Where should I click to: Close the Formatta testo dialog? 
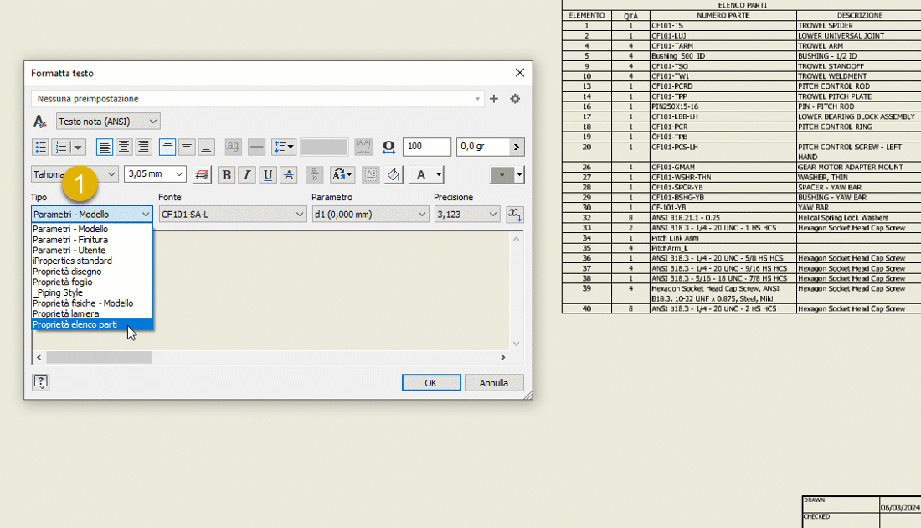tap(520, 73)
